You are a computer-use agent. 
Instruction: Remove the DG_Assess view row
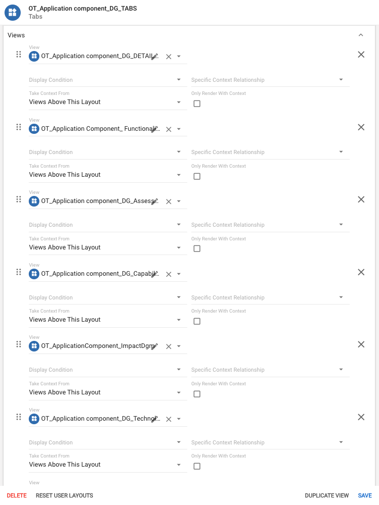(x=361, y=199)
